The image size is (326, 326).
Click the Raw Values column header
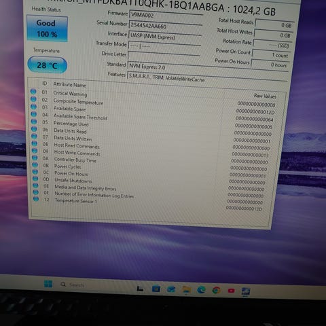point(265,96)
